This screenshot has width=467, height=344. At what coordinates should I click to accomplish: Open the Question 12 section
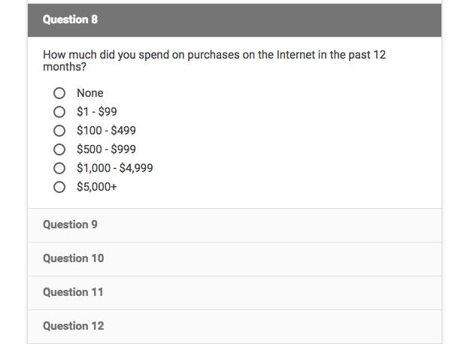235,327
